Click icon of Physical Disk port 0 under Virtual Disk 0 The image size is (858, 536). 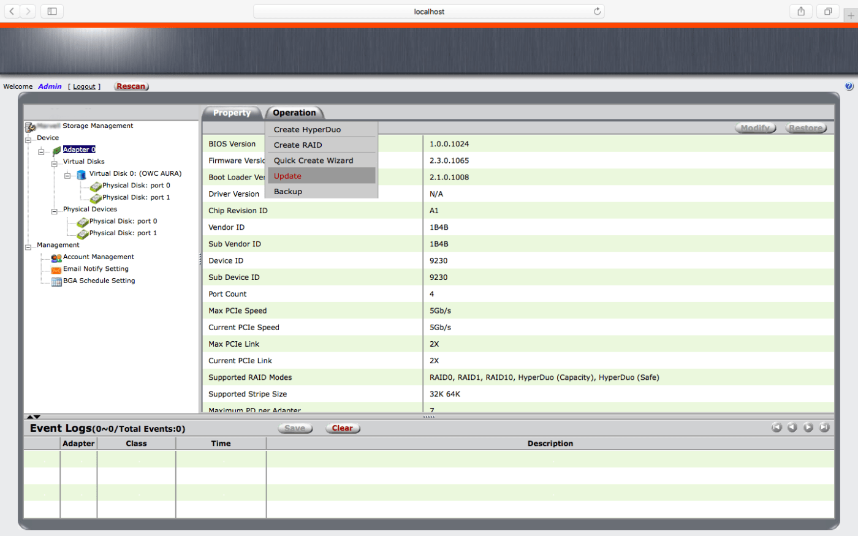point(96,186)
